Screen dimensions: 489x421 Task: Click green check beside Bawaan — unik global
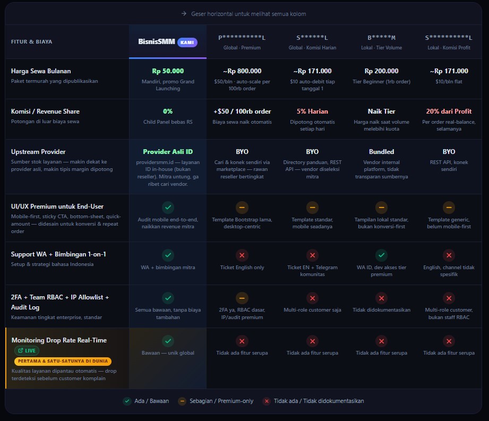click(x=168, y=341)
